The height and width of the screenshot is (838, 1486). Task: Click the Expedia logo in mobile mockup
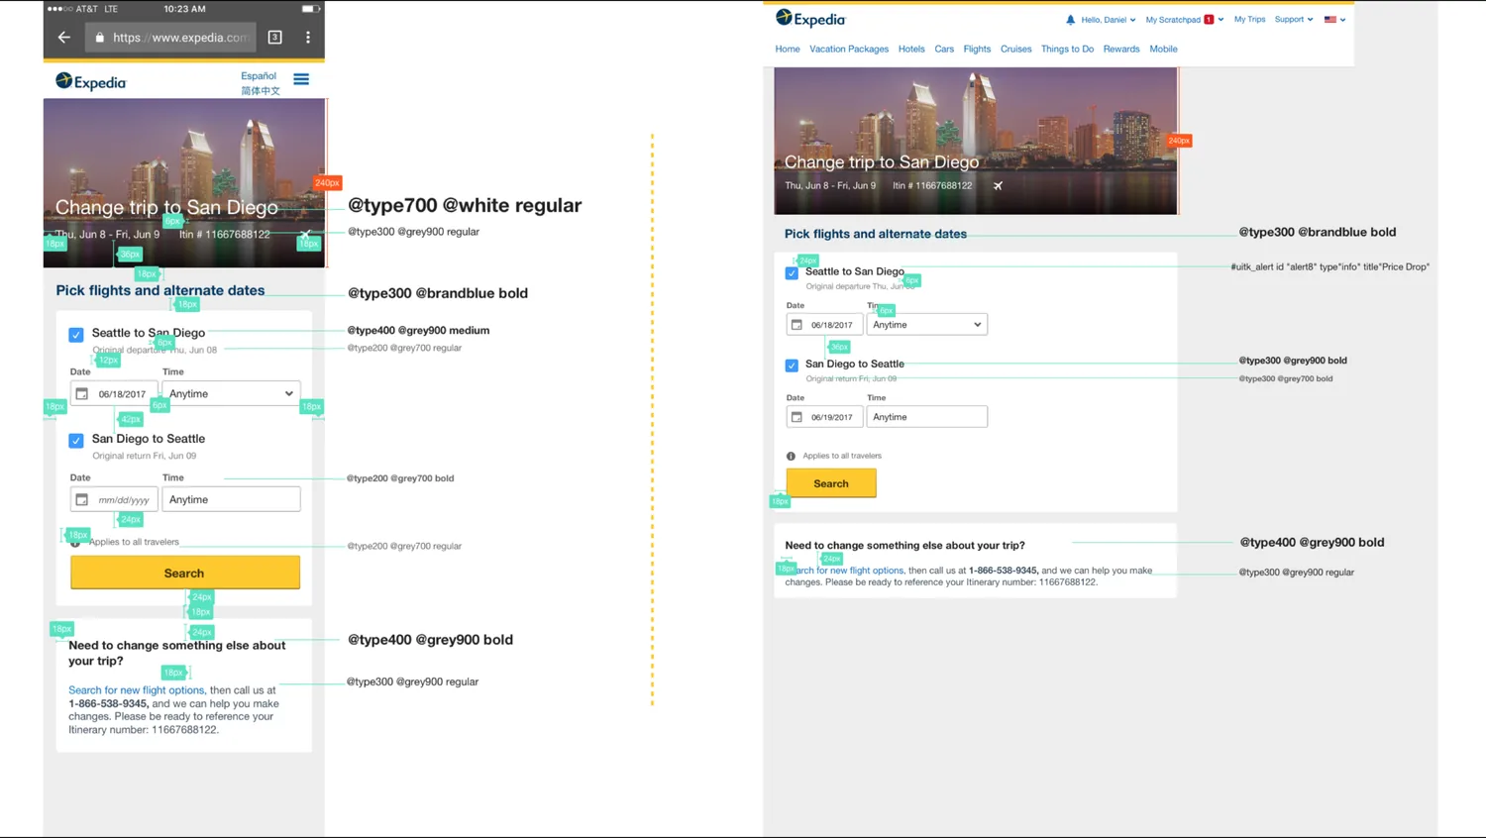click(91, 81)
